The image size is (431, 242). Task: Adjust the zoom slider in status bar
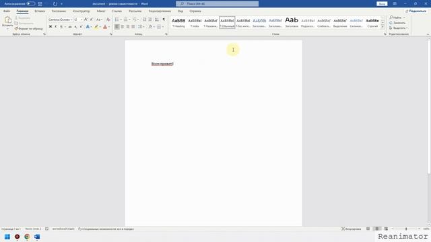coord(406,229)
